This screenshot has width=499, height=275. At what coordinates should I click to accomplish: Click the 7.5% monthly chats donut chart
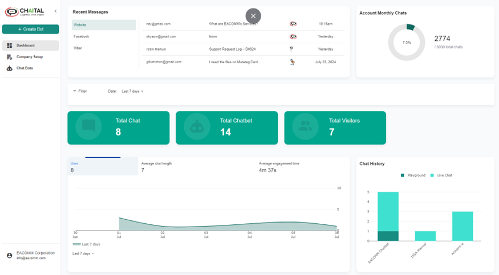[x=407, y=42]
